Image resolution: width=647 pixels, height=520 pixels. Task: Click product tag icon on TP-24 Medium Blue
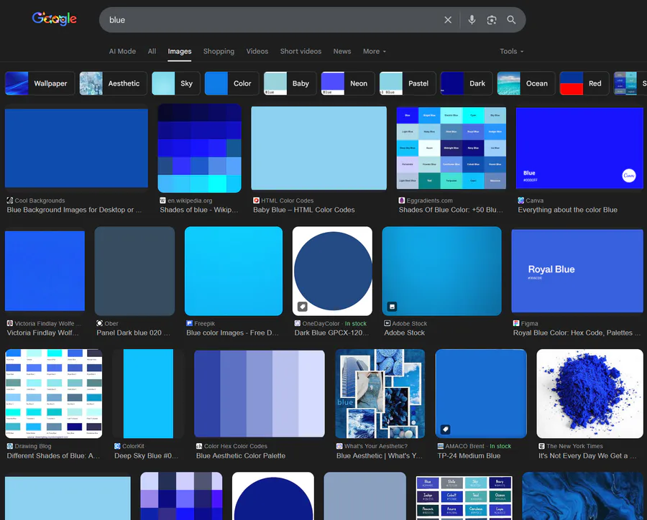445,430
